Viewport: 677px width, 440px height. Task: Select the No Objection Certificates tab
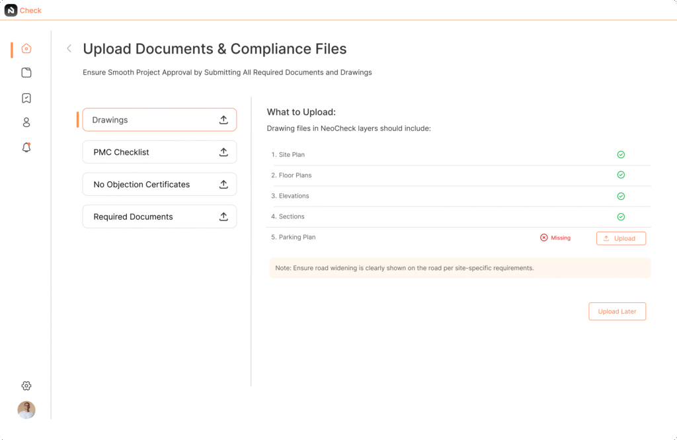coord(159,185)
